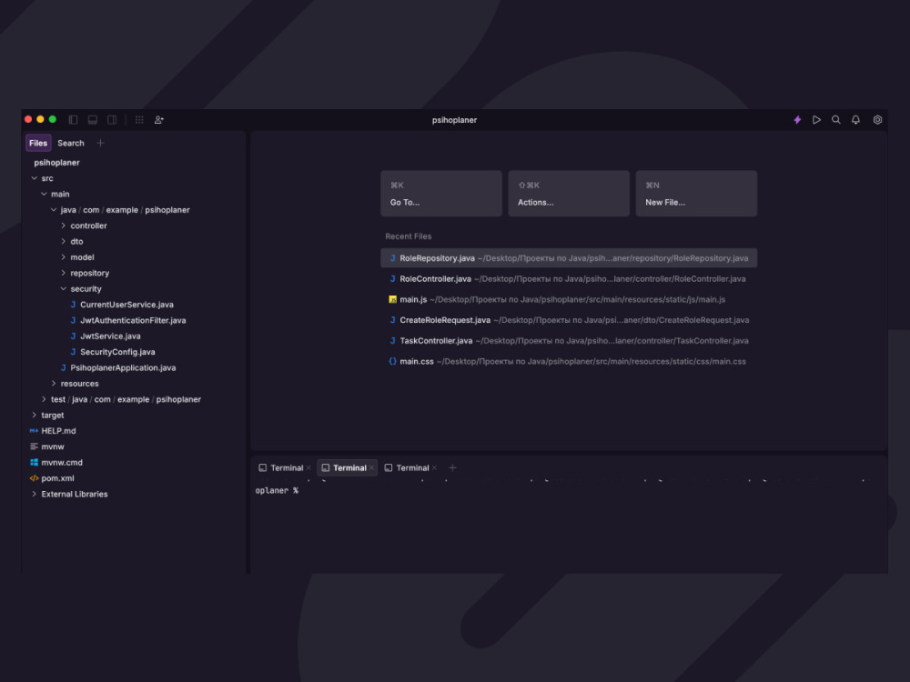Open the search magnifier icon in title bar
Image resolution: width=910 pixels, height=682 pixels.
[836, 119]
